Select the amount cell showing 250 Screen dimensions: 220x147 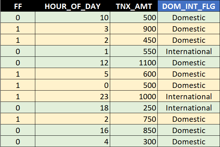[134, 108]
